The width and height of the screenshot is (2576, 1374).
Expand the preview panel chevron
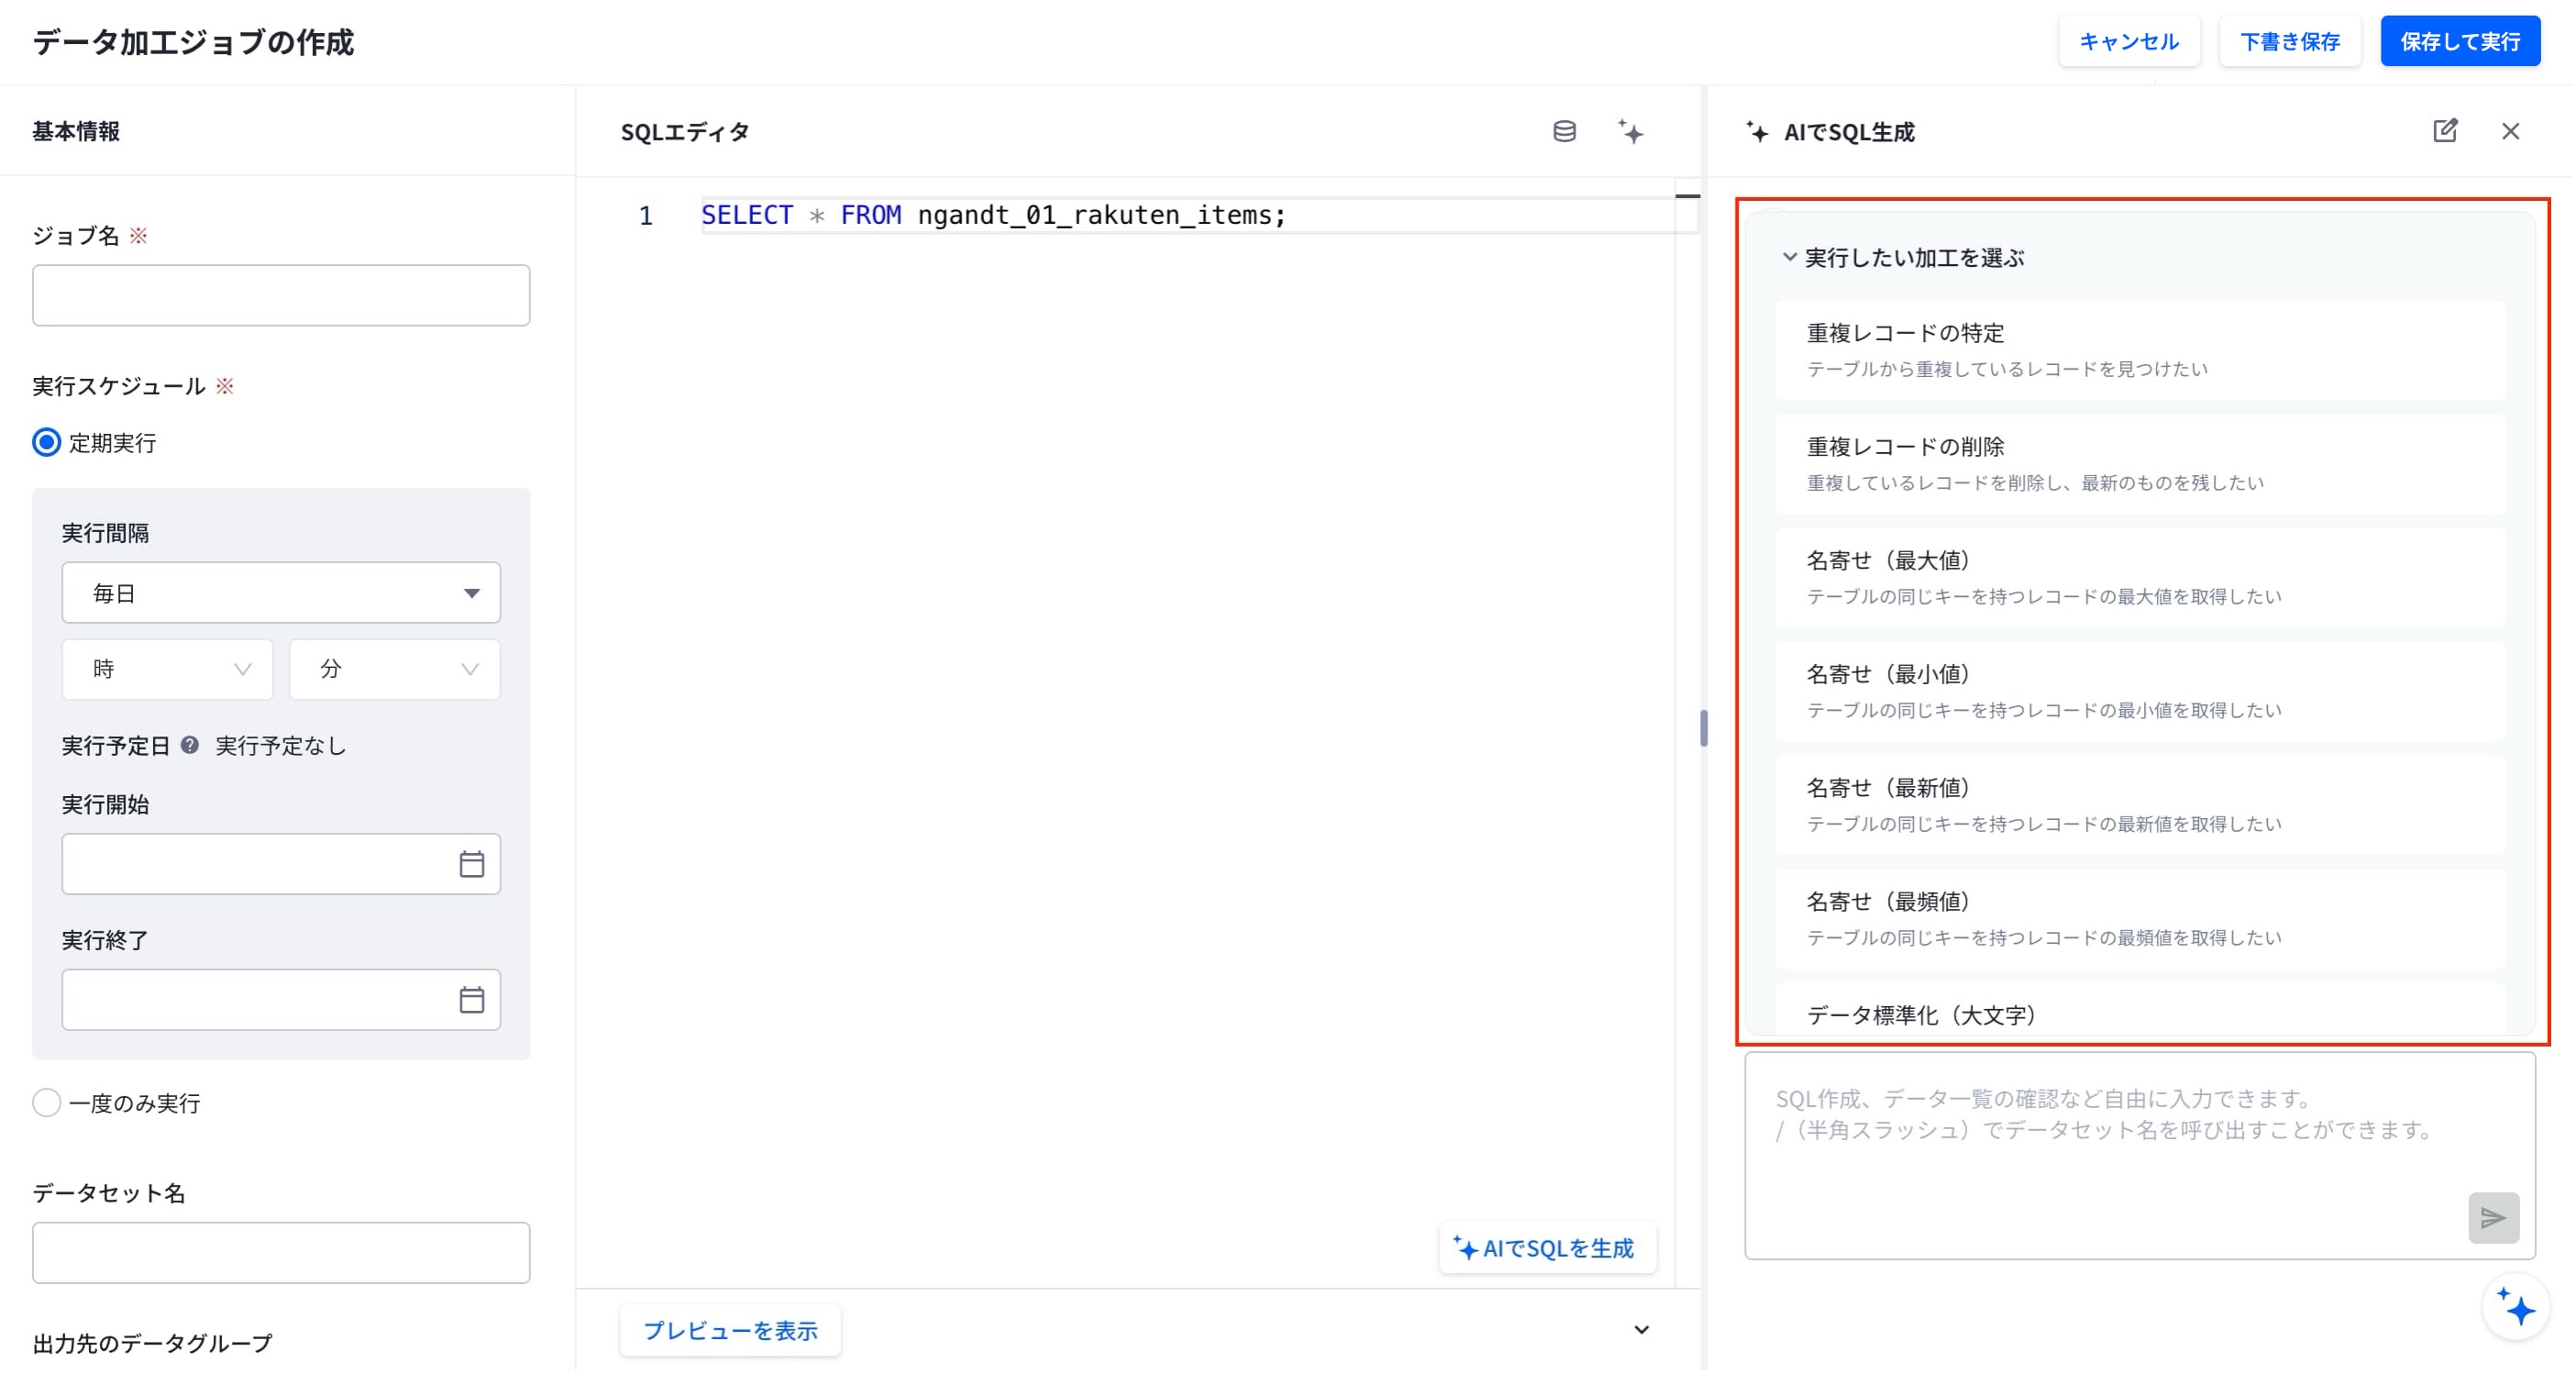pyautogui.click(x=1642, y=1329)
